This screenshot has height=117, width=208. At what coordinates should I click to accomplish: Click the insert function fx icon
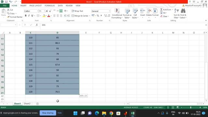37,25
